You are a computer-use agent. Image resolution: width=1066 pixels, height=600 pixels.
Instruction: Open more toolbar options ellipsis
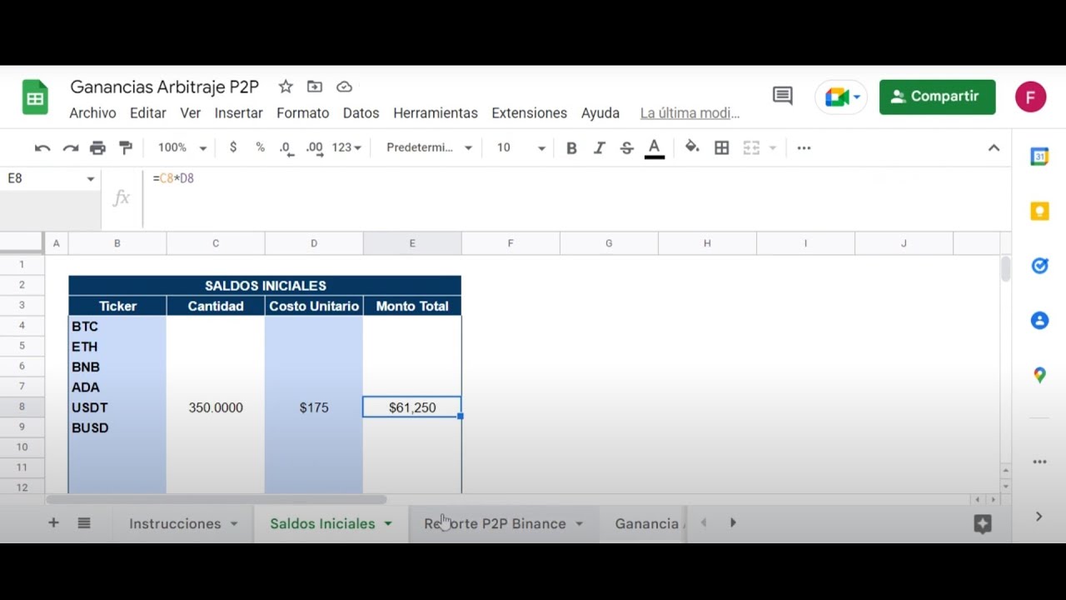click(x=804, y=147)
